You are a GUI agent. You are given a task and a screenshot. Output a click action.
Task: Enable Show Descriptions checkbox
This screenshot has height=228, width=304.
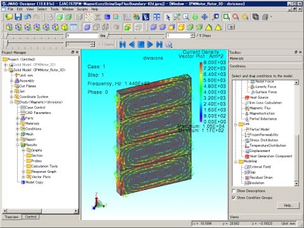pos(234,191)
